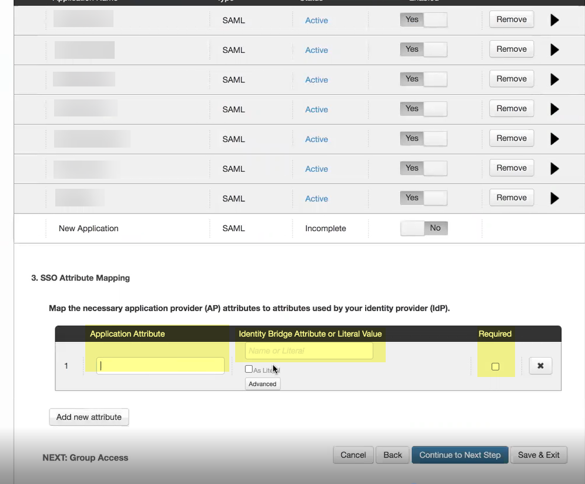
Task: Cancel the application setup
Action: [x=353, y=455]
